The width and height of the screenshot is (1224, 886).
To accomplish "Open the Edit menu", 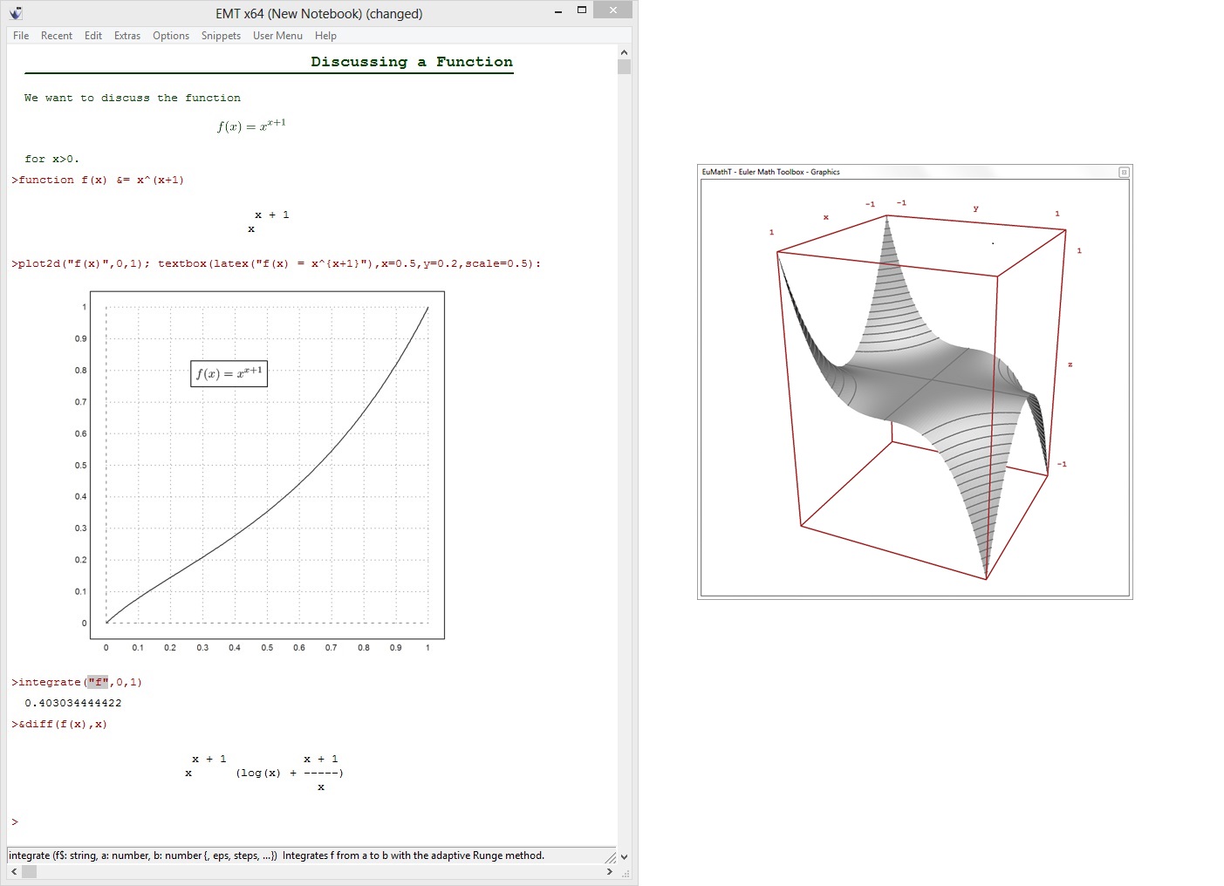I will (93, 36).
